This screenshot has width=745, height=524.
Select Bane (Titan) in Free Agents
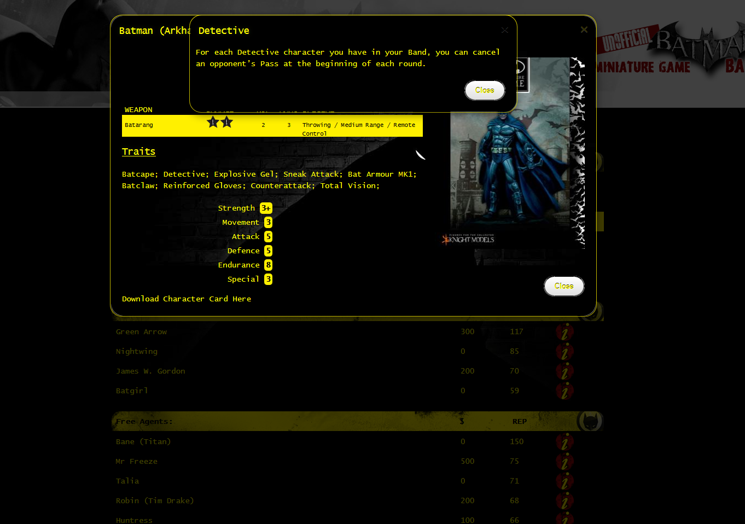point(143,441)
